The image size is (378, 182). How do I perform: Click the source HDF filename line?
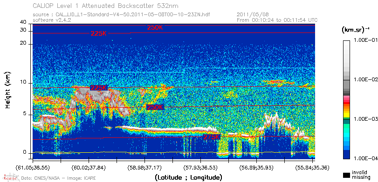coord(121,15)
